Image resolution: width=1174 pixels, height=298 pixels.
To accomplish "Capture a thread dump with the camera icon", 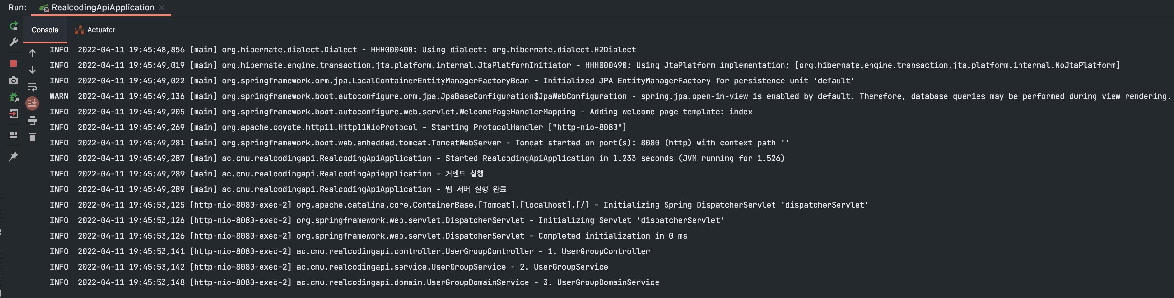I will 14,80.
